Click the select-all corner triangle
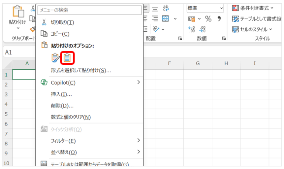284x169 pixels. pyautogui.click(x=8, y=64)
